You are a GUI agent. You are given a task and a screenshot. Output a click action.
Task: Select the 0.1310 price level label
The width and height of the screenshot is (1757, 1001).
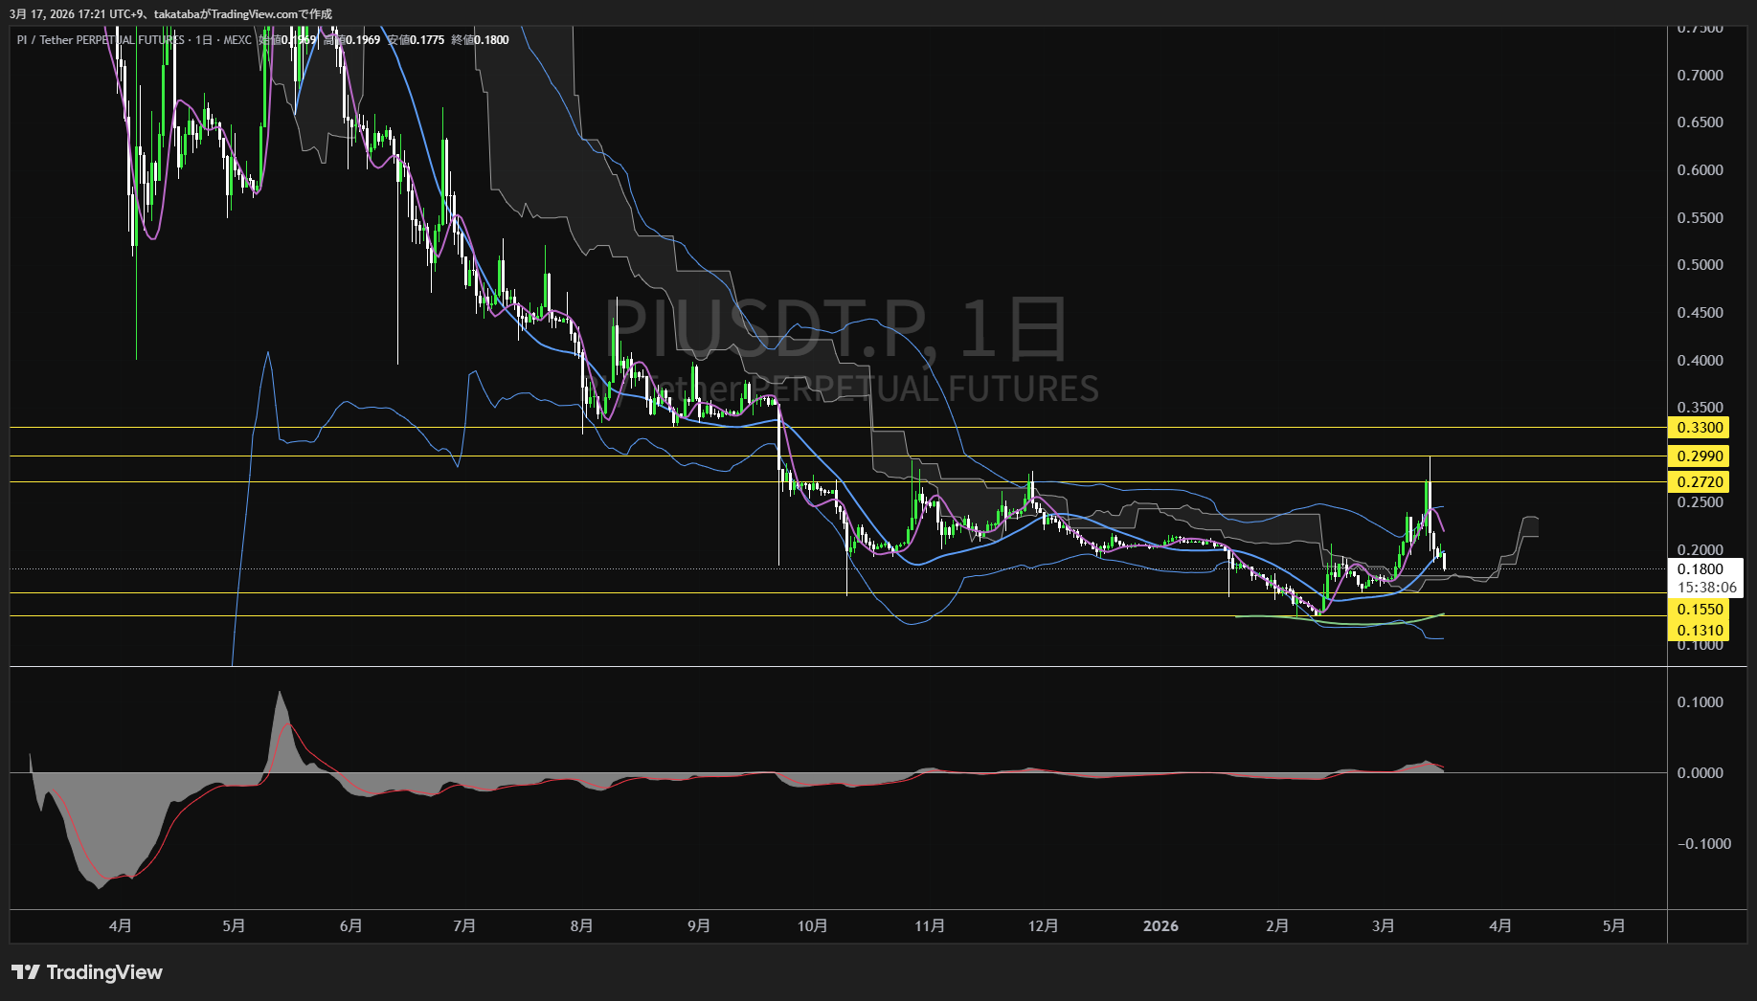[x=1700, y=631]
